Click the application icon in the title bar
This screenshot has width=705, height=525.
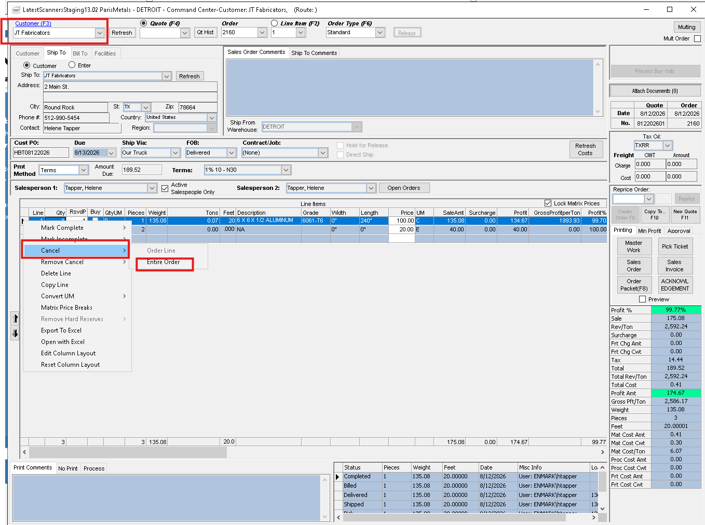pyautogui.click(x=16, y=9)
